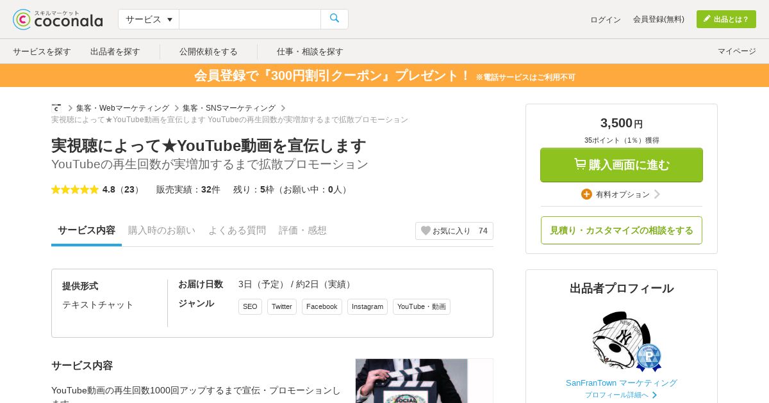This screenshot has width=769, height=403.
Task: Click the cart icon on purchase button
Action: [580, 164]
